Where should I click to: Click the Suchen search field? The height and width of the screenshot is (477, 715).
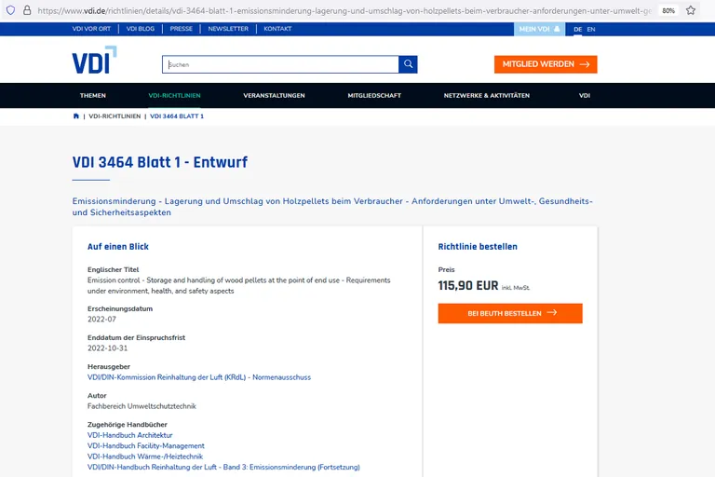[x=279, y=64]
